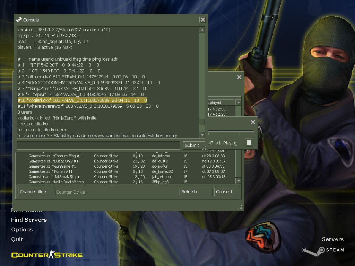Click the killermacka player line

(x=81, y=77)
